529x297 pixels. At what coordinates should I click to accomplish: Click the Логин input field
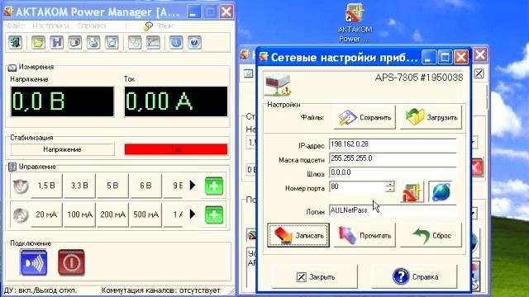tap(393, 210)
